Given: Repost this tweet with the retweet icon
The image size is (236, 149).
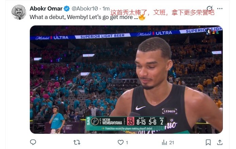Looking at the screenshot, I should 77,142.
